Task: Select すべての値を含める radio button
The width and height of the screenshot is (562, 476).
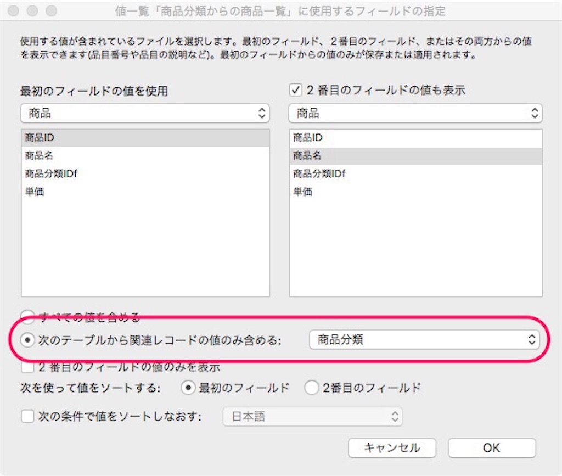Action: coord(27,316)
